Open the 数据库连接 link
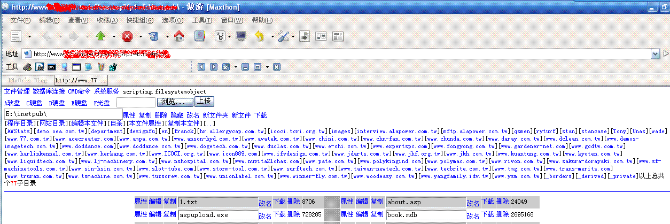Viewport: 670px width, 224px height. 49,91
